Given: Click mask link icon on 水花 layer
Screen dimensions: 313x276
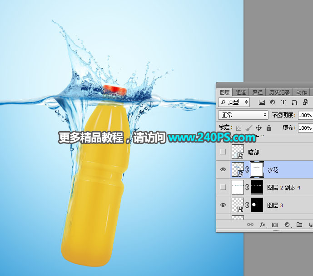Looking at the screenshot, I should [x=247, y=169].
